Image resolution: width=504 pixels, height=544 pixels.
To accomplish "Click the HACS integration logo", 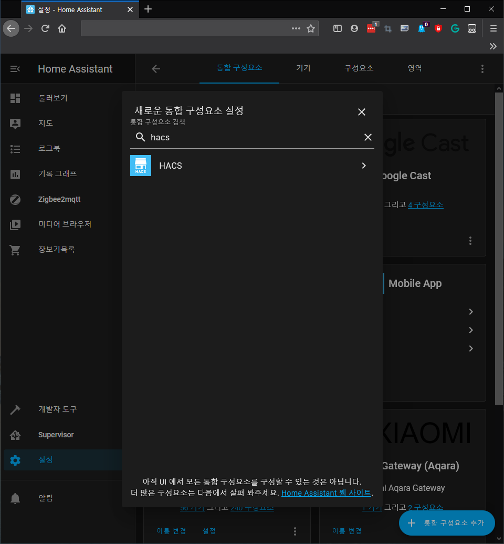I will (x=140, y=166).
